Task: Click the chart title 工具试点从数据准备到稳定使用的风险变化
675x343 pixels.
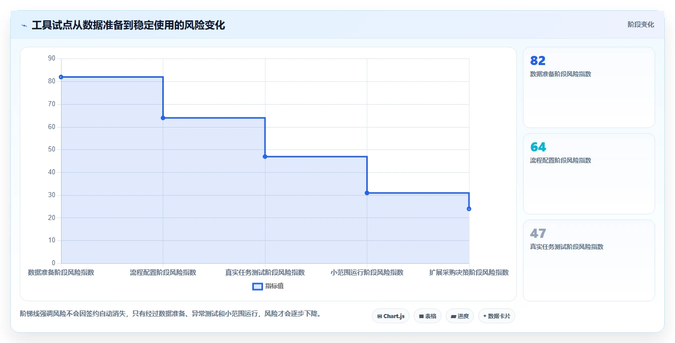Action: pos(128,25)
